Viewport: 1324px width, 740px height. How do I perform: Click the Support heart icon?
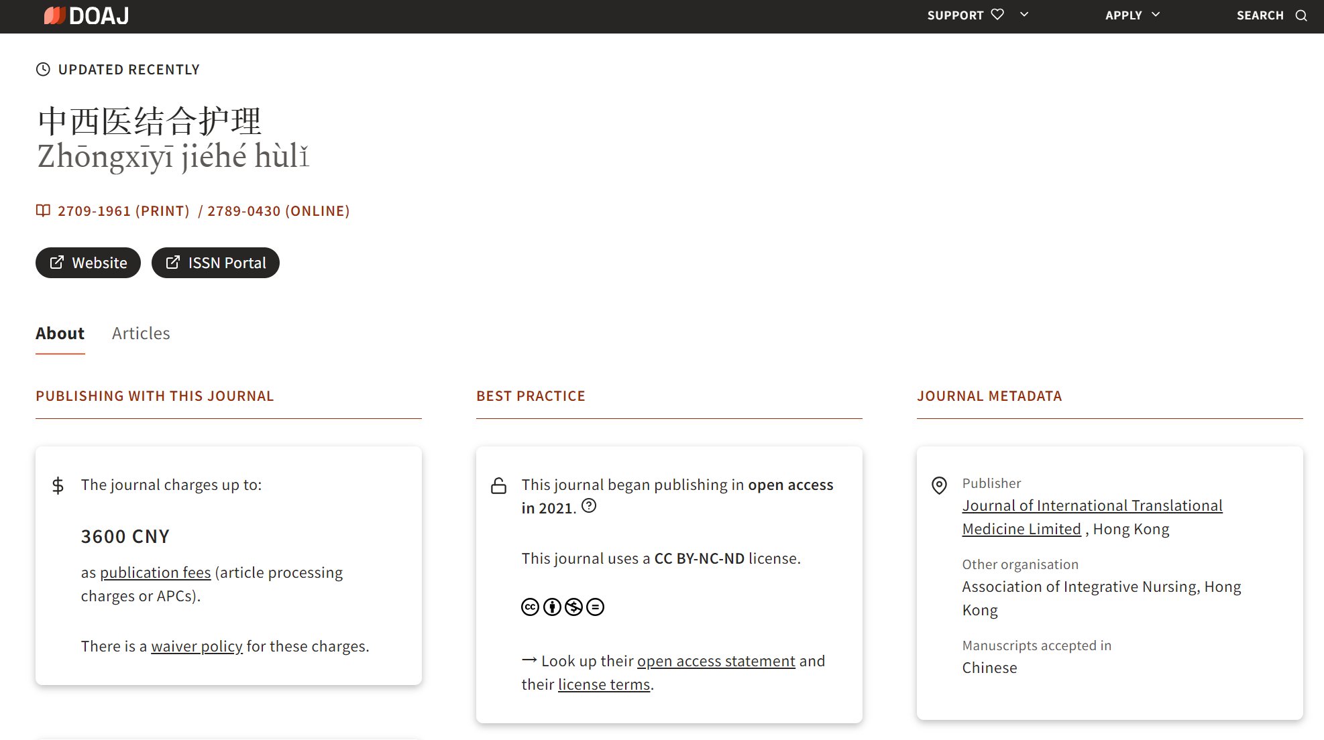click(997, 15)
